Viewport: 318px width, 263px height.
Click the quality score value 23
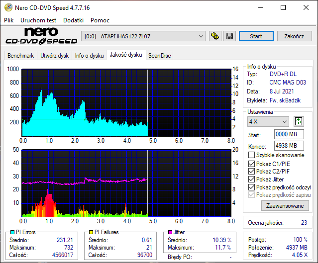coord(304,223)
